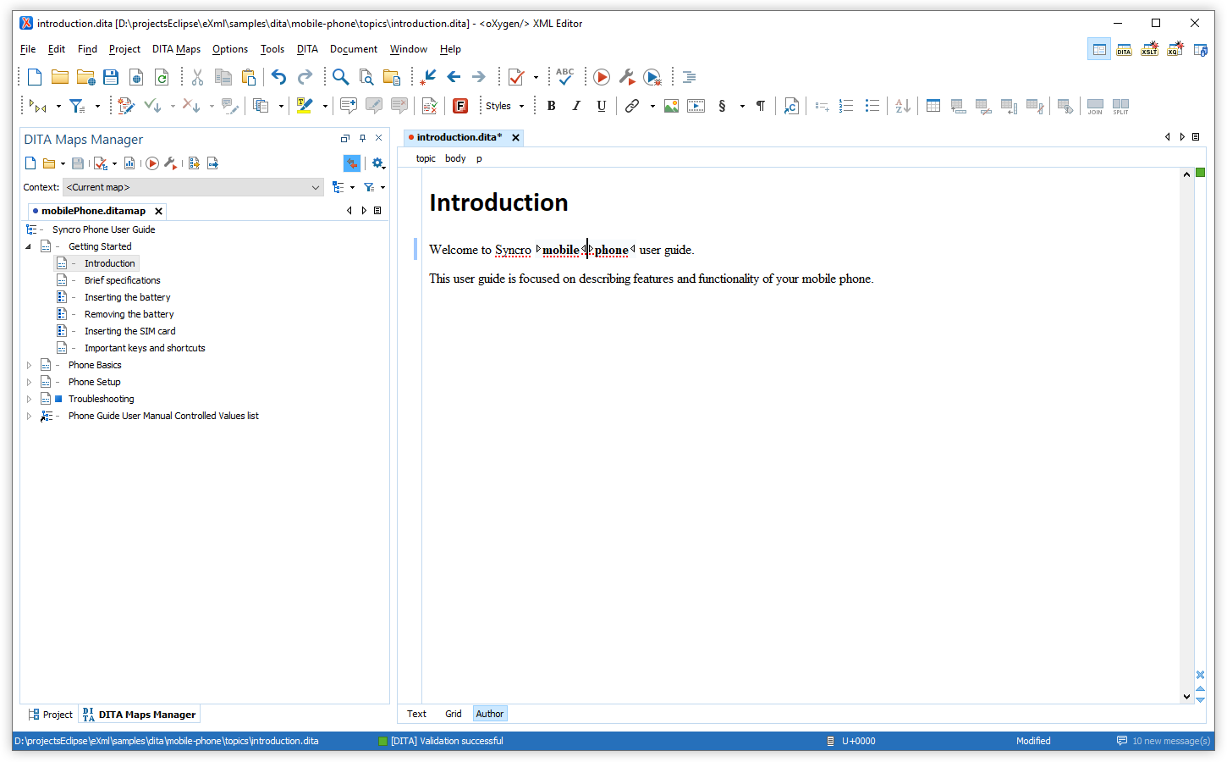Click the Cut scissors icon
1227x762 pixels.
[197, 77]
